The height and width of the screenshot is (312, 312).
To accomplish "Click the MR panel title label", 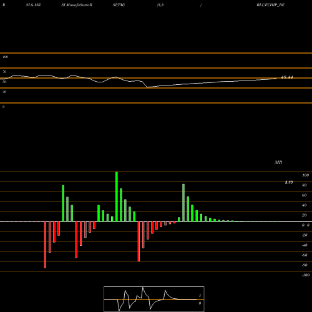I will click(x=278, y=162).
